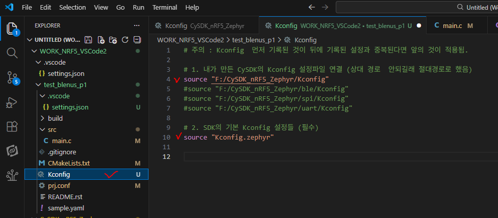Click the WORK_NRF5_VSCode2 breadcrumb
Viewport: 498px width, 218px height.
[190, 40]
